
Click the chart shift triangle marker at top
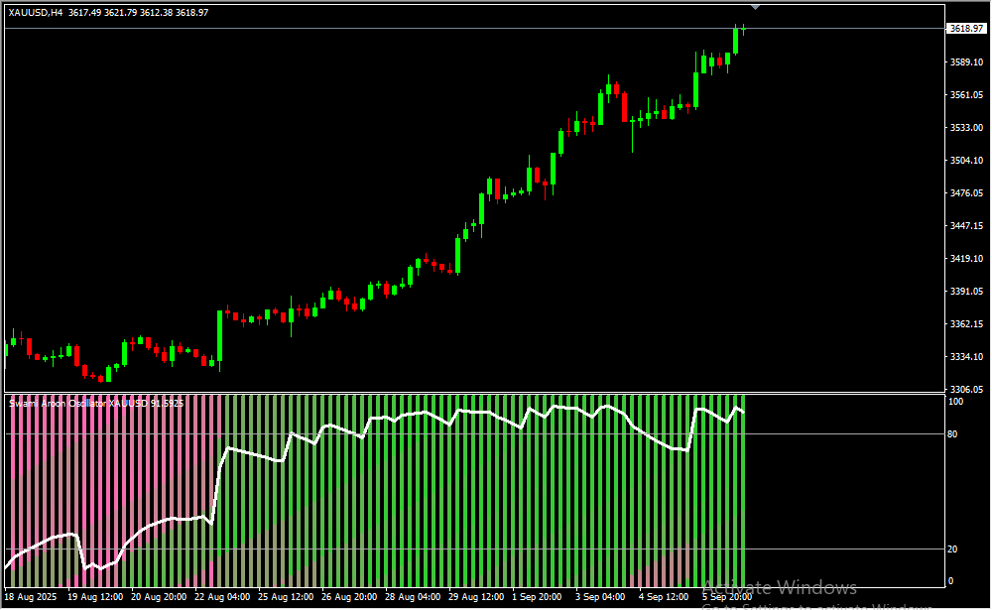coord(756,6)
